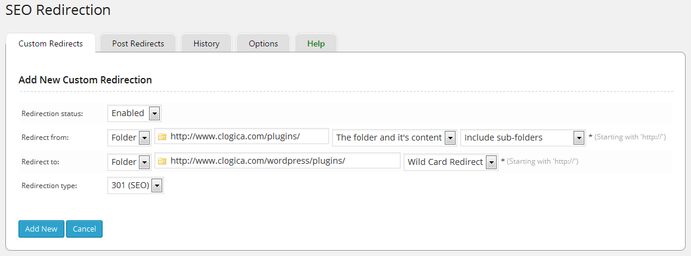Expand the Wild Card Redirect dropdown
The height and width of the screenshot is (256, 691).
451,162
